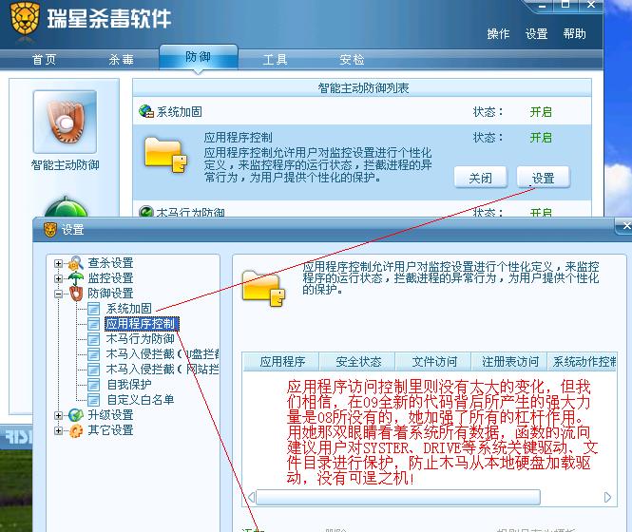632x532 pixels.
Task: Select 升级设置 in the settings tree
Action: [x=111, y=415]
